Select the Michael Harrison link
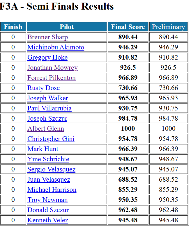The height and width of the screenshot is (229, 193). coord(52,190)
